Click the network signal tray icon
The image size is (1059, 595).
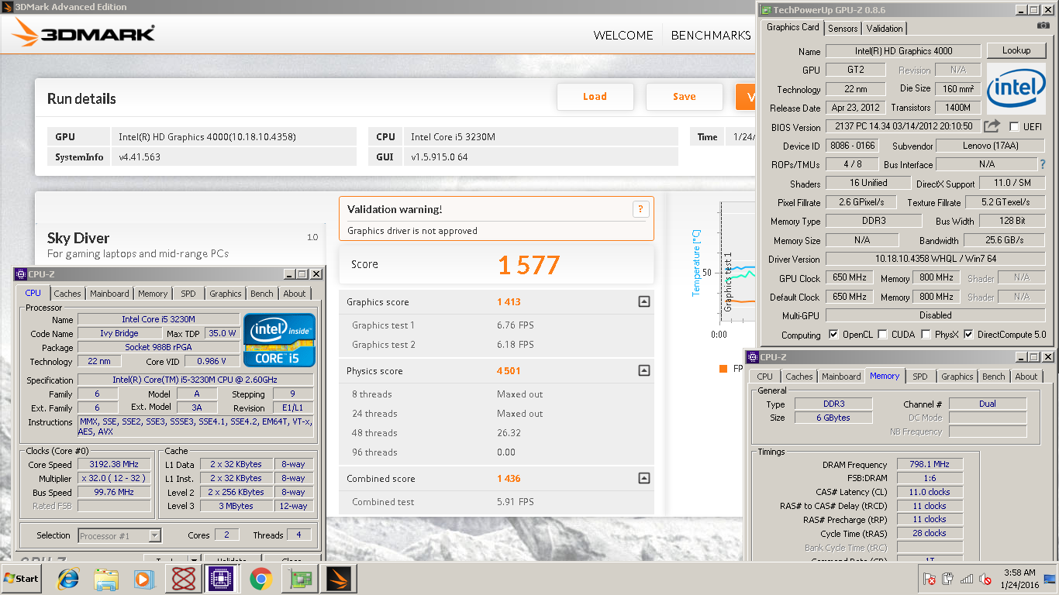click(x=967, y=579)
